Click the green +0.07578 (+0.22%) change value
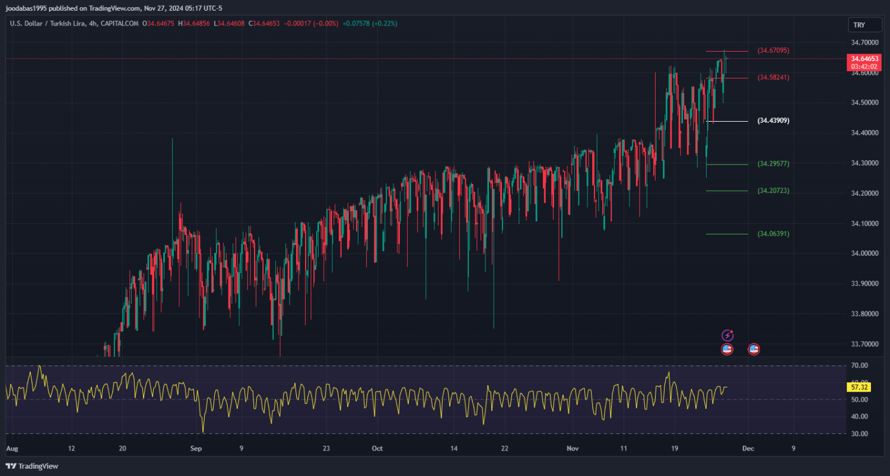 [x=370, y=24]
